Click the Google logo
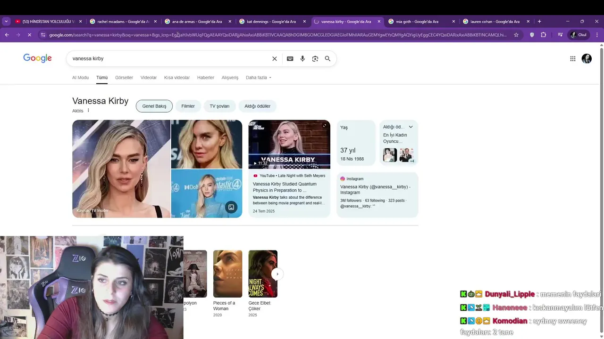 tap(37, 58)
